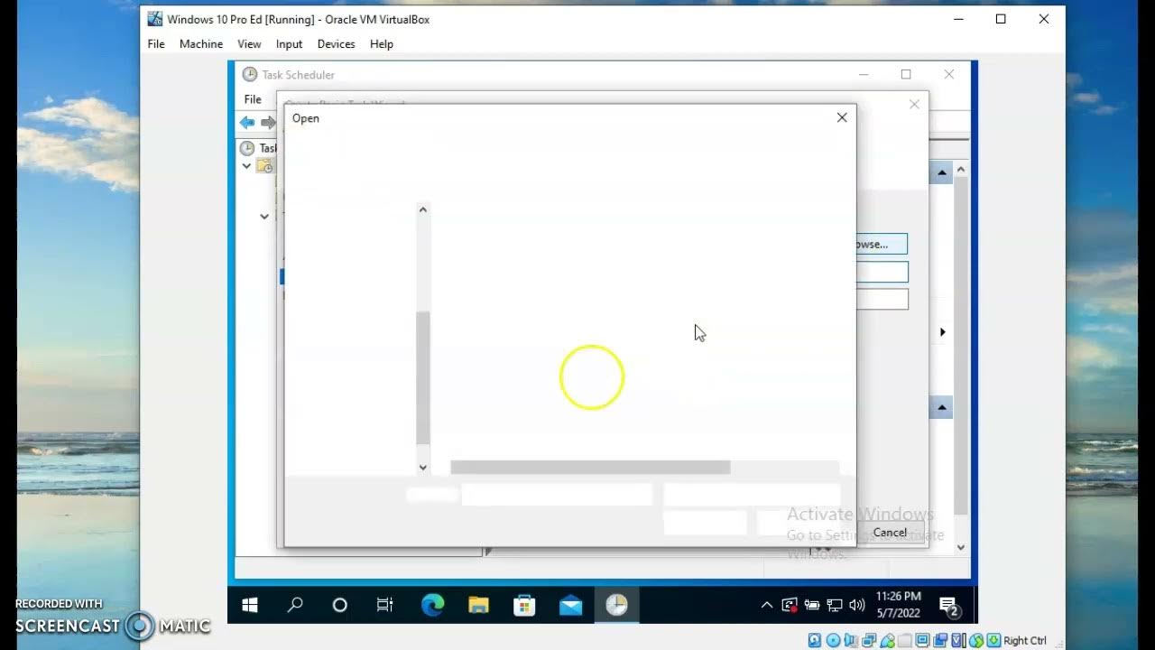Open the VirtualBox Devices menu
The image size is (1155, 650).
pyautogui.click(x=336, y=43)
